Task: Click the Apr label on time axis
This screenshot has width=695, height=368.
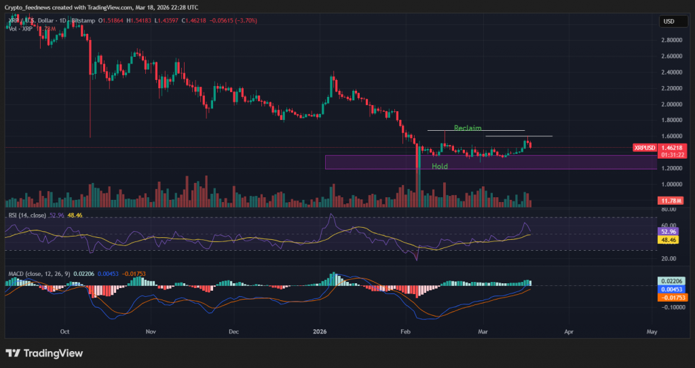Action: 569,333
